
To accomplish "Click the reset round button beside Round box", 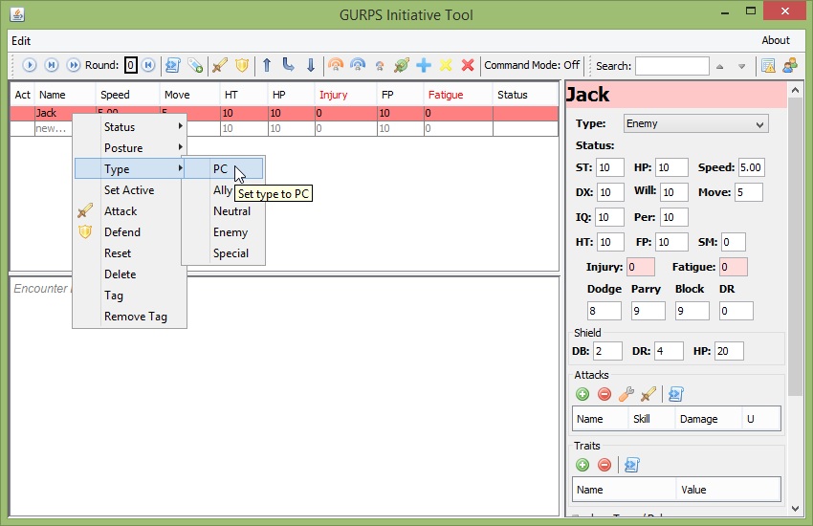I will [148, 65].
